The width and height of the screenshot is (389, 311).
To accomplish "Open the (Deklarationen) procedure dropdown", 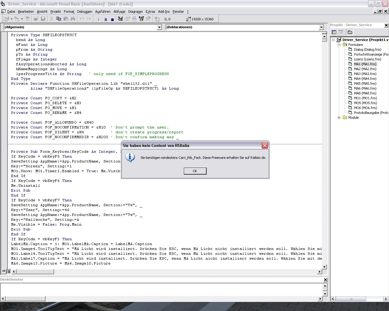I will (321, 27).
